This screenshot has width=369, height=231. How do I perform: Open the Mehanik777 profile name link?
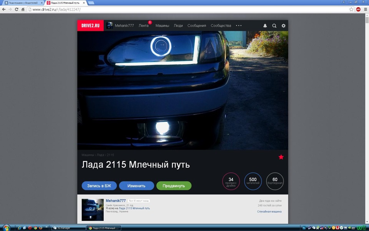coord(116,201)
